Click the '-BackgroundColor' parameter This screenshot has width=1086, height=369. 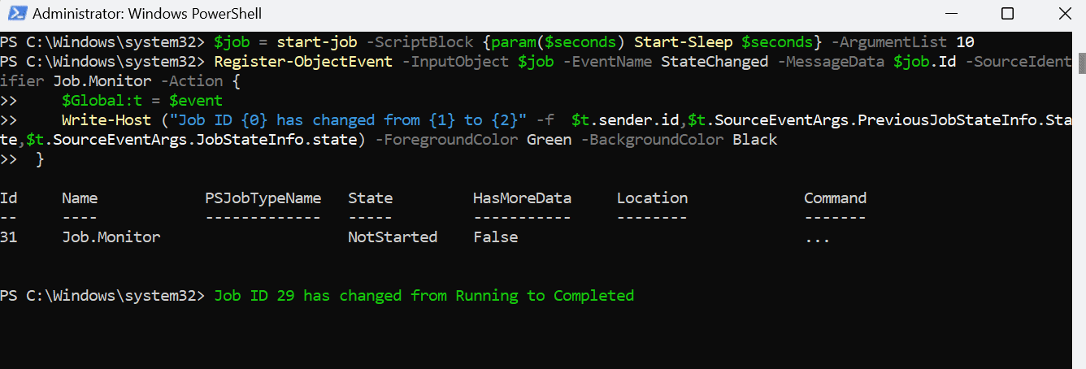pos(651,140)
